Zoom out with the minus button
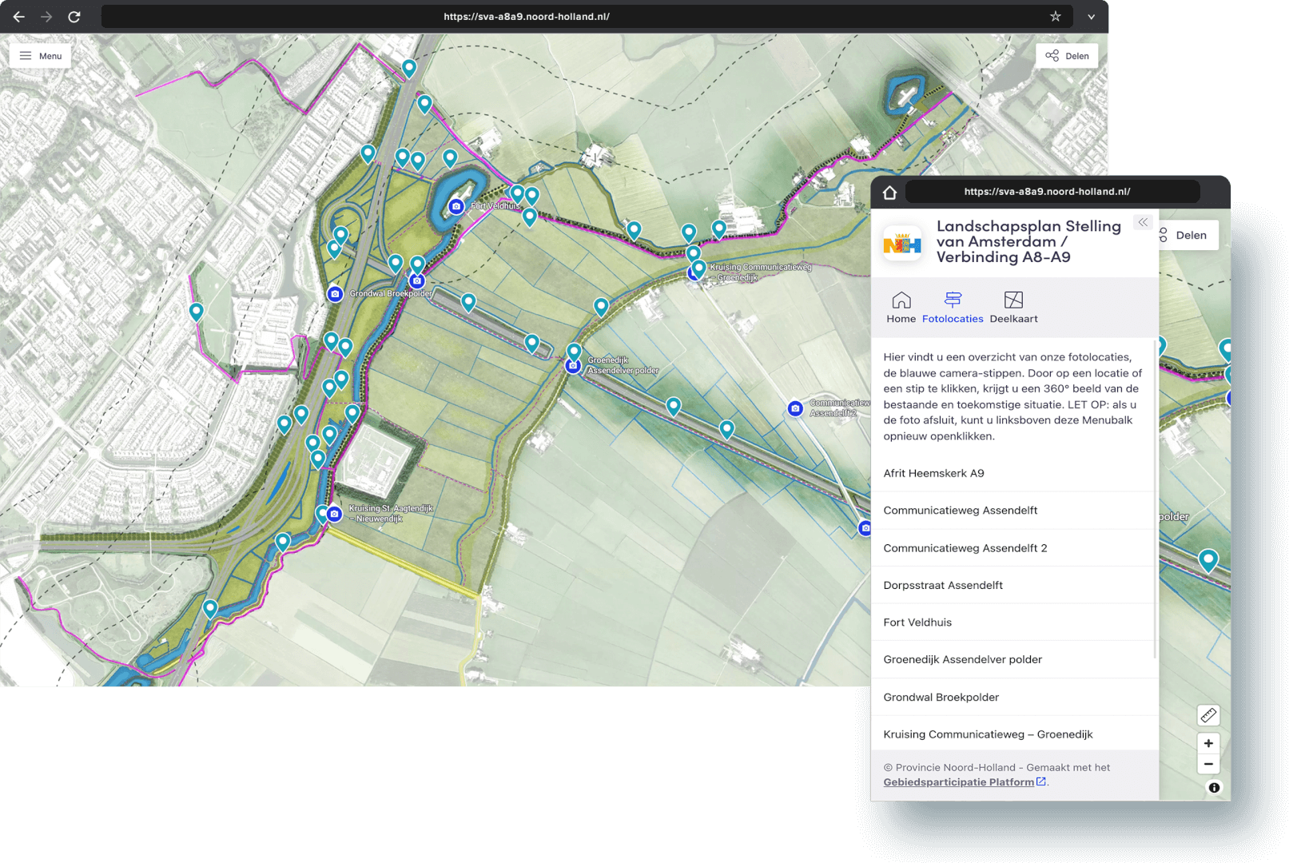The height and width of the screenshot is (863, 1293). (x=1208, y=765)
